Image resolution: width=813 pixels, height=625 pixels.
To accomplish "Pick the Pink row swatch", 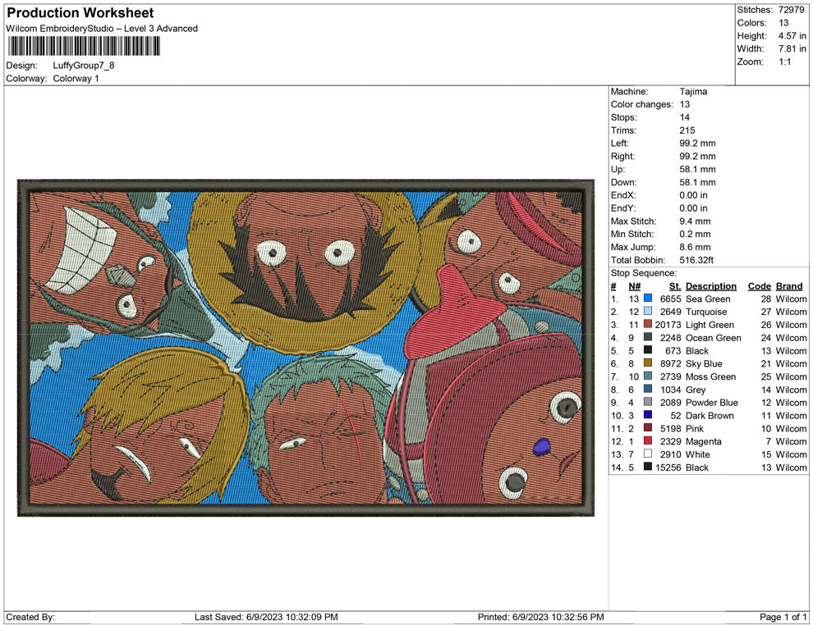I will coord(648,427).
